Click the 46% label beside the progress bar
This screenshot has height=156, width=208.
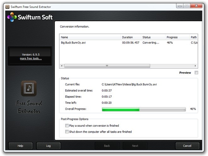click(x=193, y=109)
